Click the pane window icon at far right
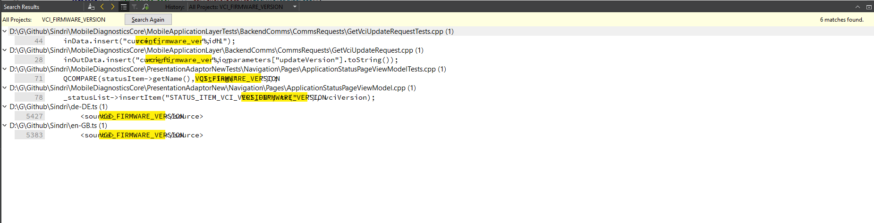This screenshot has height=223, width=874. [869, 7]
